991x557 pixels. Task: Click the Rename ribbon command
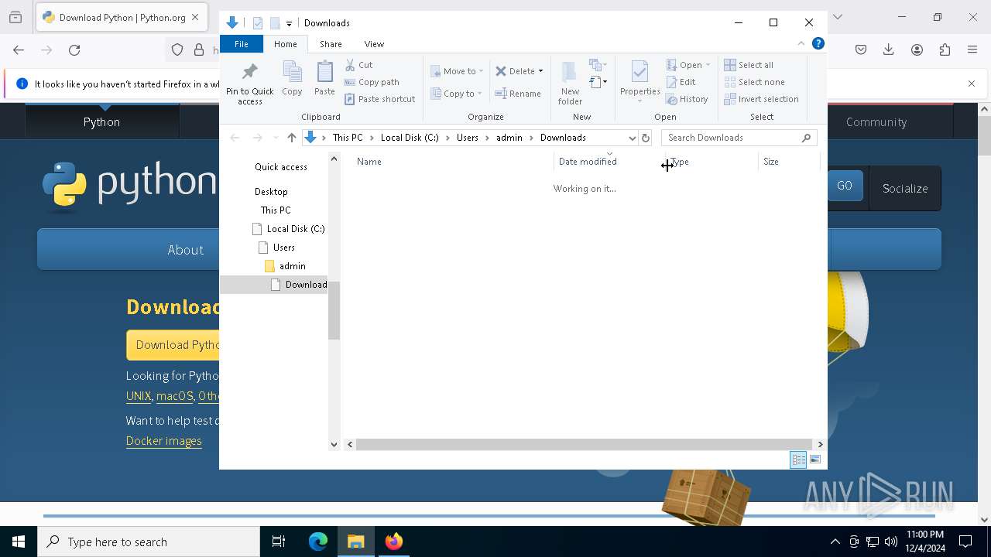coord(518,94)
